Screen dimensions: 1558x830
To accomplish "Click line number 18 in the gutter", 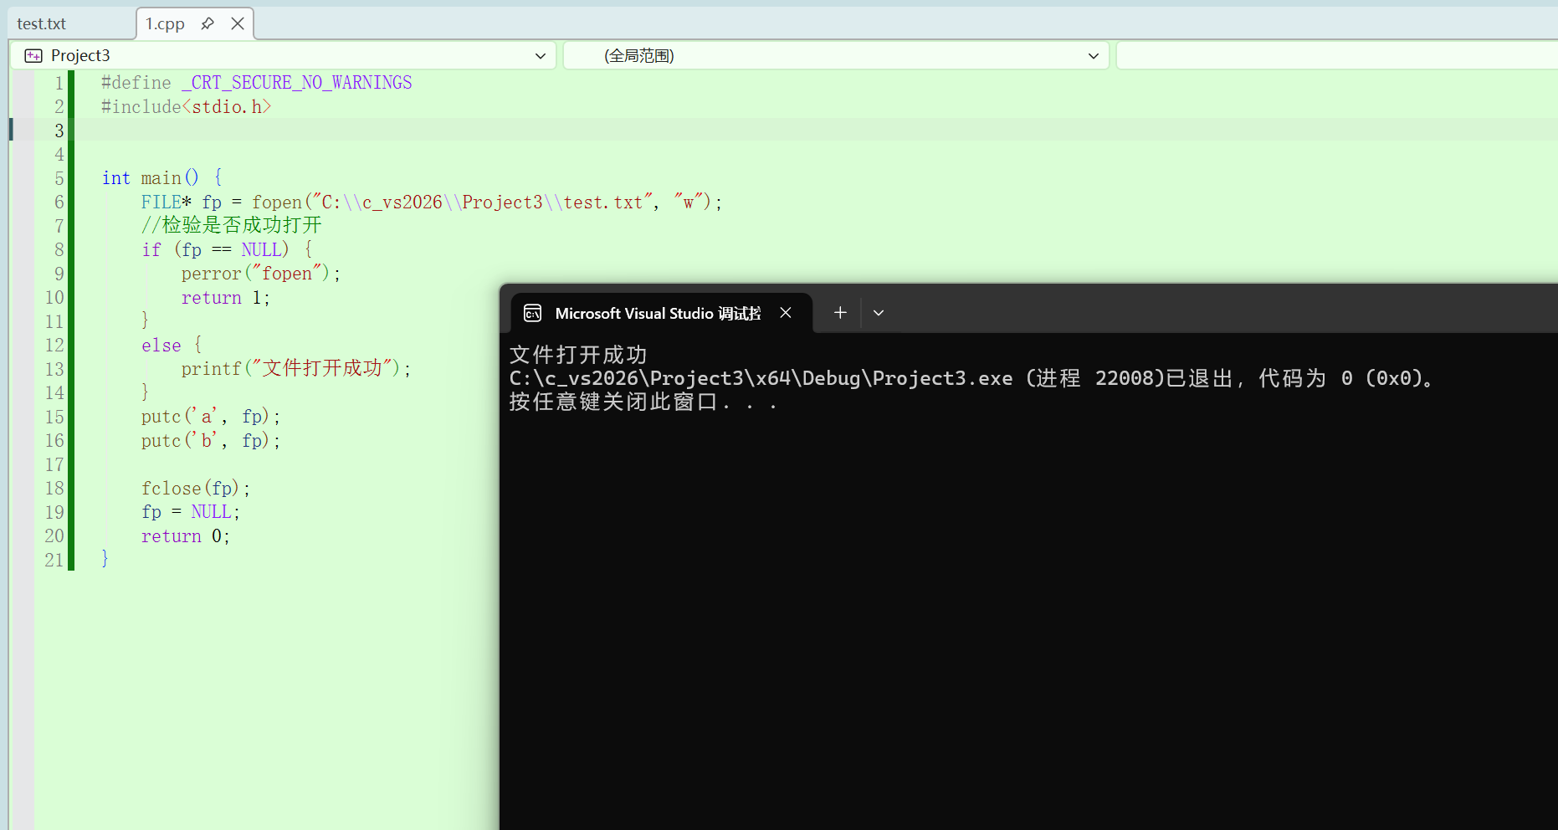I will [54, 488].
